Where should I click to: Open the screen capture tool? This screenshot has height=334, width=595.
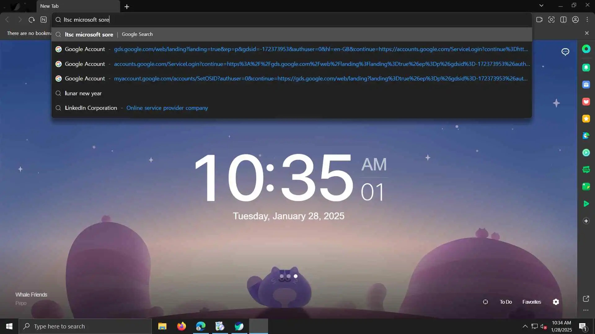pos(551,19)
